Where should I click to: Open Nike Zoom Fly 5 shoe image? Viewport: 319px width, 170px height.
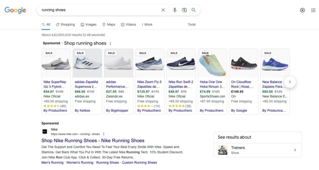[150, 64]
